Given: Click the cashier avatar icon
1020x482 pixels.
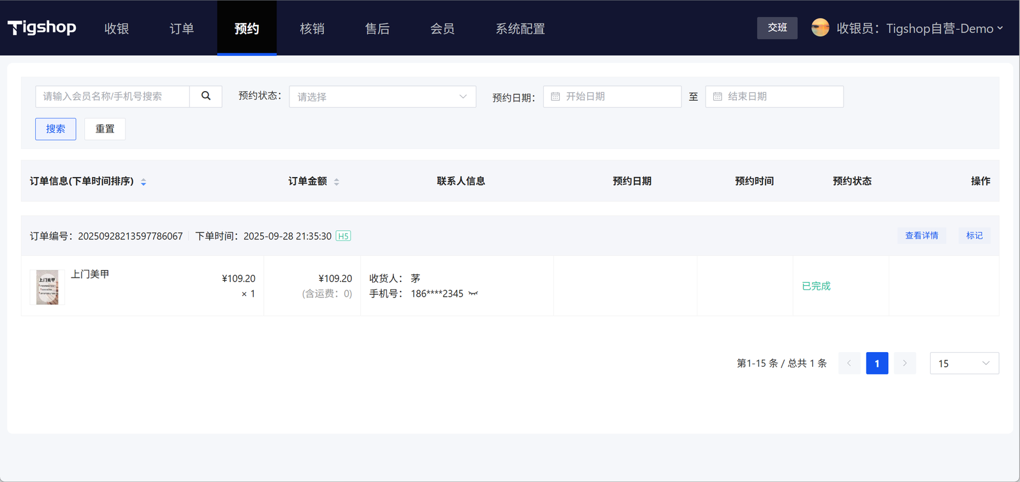Looking at the screenshot, I should point(820,28).
